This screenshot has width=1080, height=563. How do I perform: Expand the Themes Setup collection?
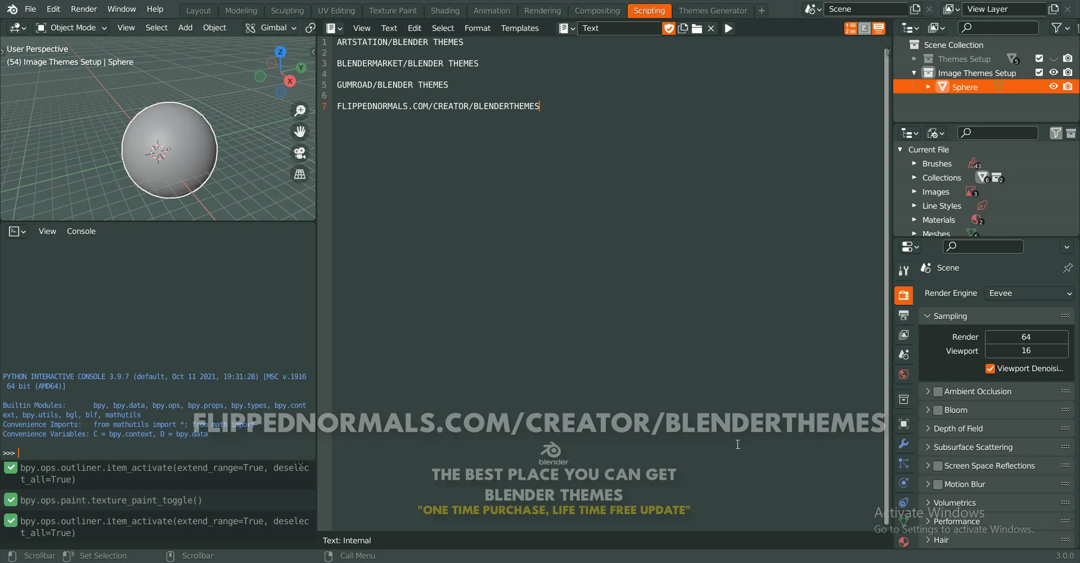[x=913, y=58]
